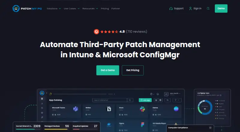Expand the Use Cases menu

tap(71, 9)
